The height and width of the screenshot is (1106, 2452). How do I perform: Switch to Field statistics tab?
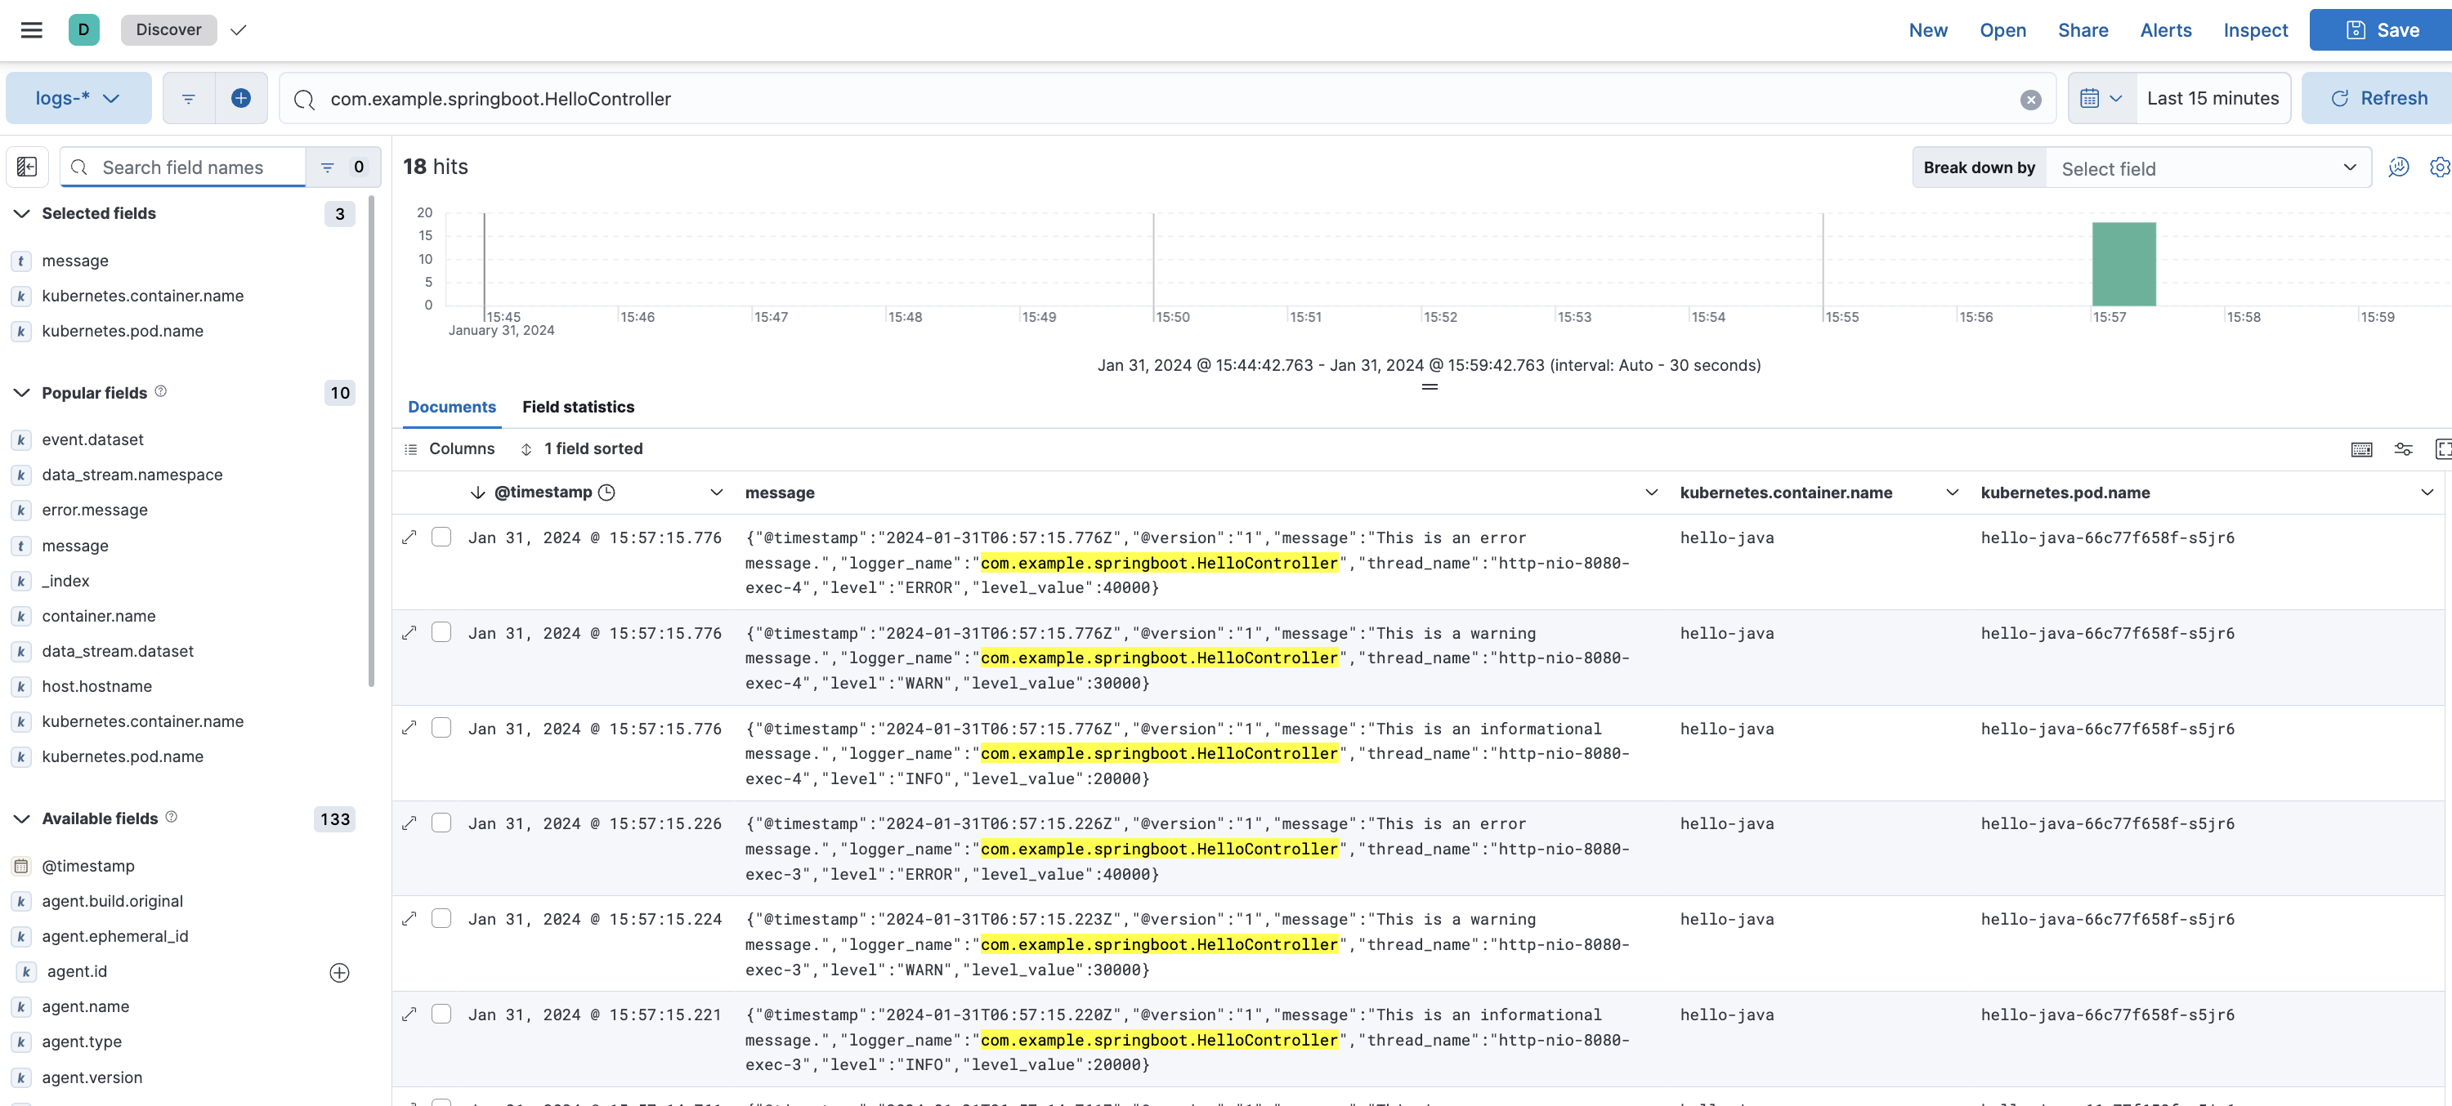(578, 407)
